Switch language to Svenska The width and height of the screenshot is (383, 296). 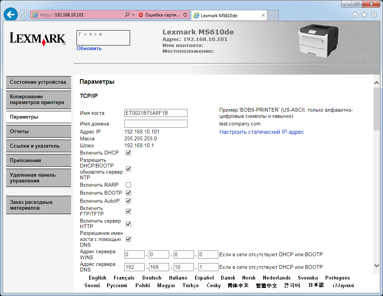308,278
